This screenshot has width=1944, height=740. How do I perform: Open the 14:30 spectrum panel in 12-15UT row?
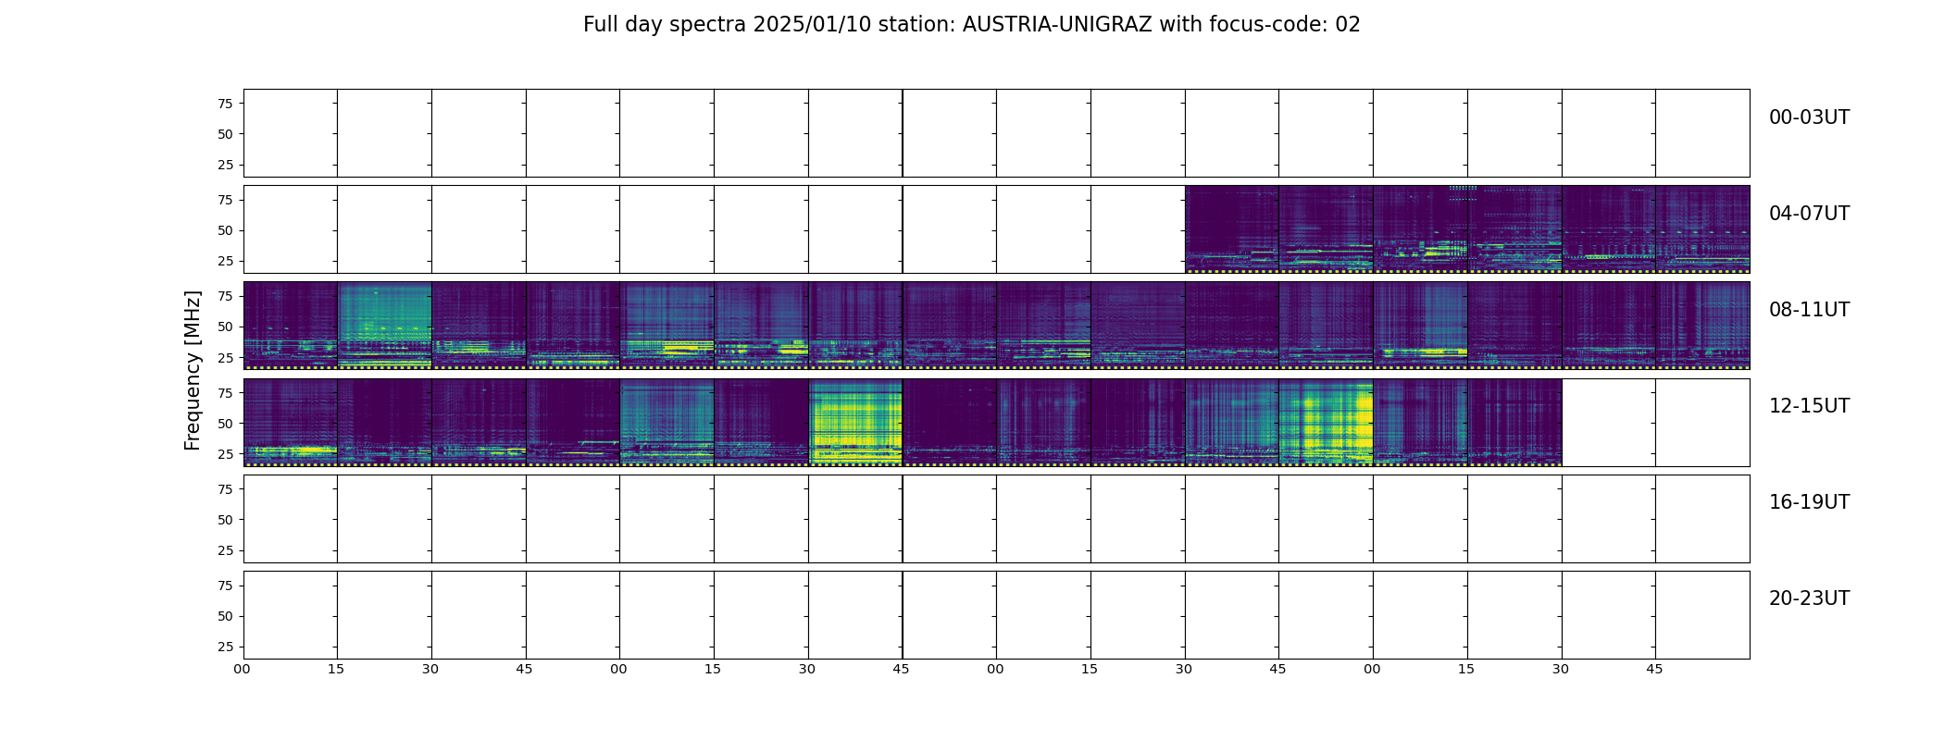coord(1231,422)
